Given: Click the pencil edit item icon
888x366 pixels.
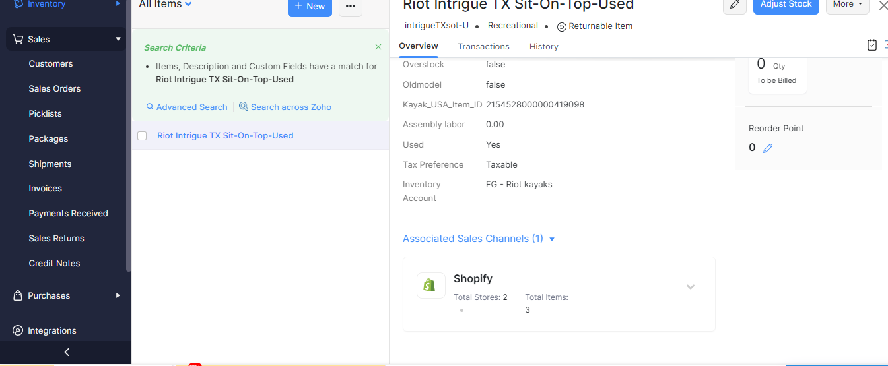Looking at the screenshot, I should coord(735,5).
